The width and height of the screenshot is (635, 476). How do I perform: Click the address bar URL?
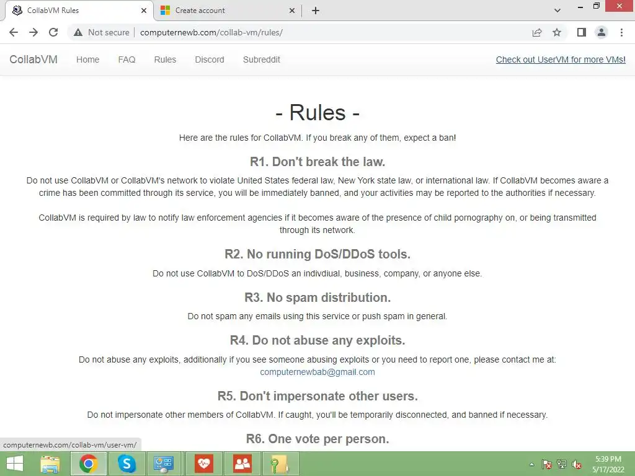211,32
